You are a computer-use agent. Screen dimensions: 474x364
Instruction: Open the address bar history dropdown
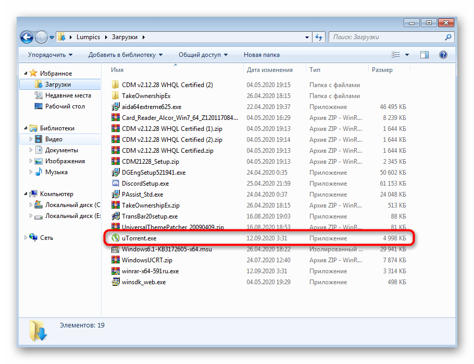307,37
